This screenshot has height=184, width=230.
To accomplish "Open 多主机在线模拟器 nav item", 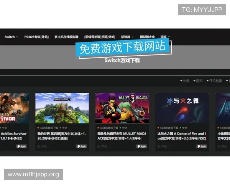I will click(66, 37).
